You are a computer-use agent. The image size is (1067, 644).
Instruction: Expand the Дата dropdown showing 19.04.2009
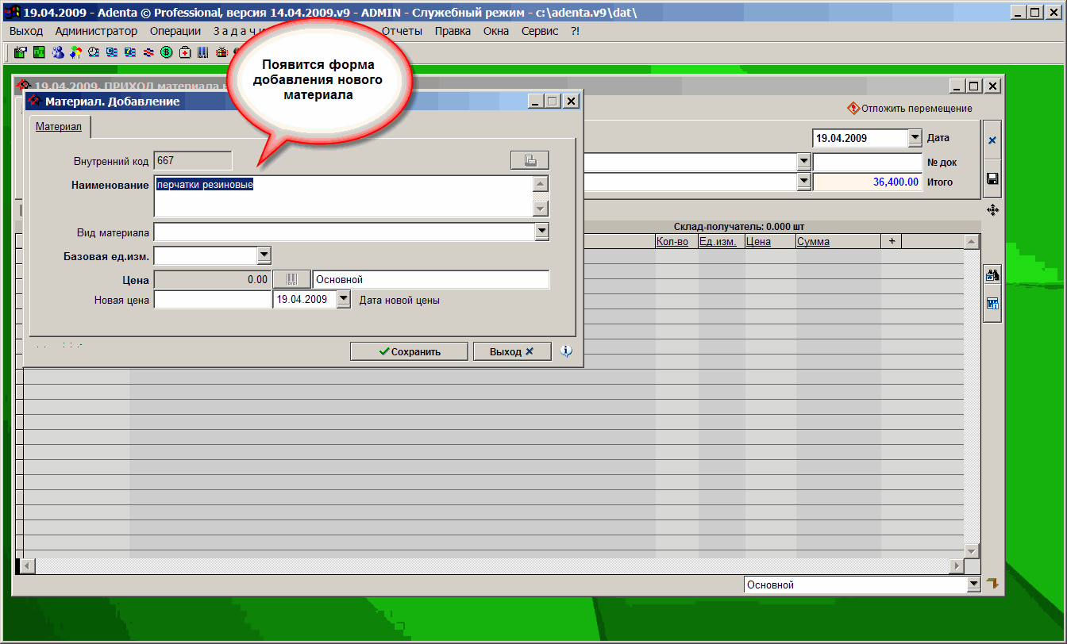[915, 138]
